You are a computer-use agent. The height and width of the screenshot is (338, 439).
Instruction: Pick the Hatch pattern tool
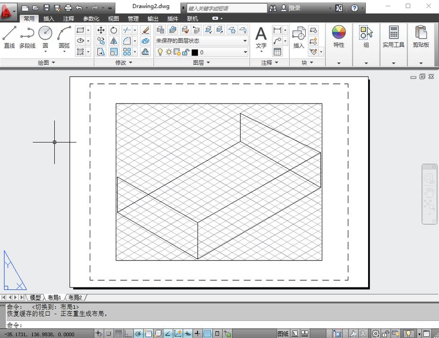80,52
